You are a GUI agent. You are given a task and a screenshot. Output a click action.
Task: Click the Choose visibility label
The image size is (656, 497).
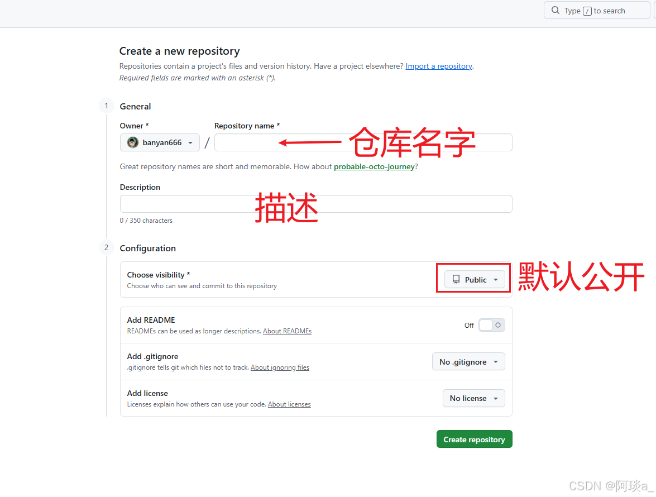158,275
